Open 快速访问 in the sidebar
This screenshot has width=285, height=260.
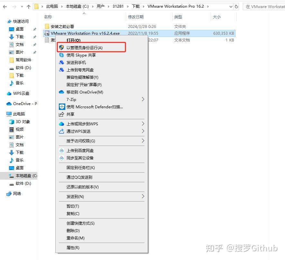21,22
